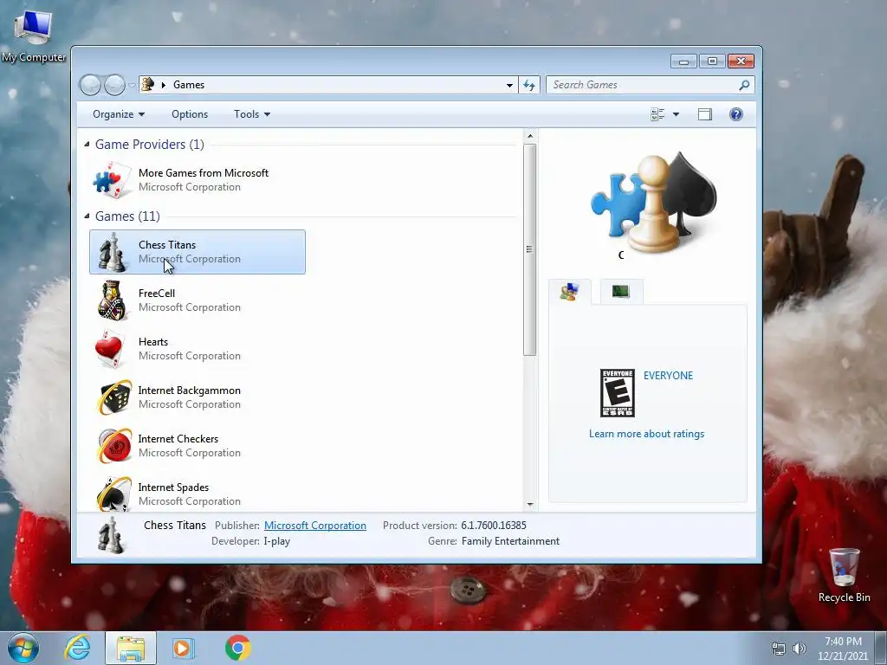Click the change view icon
The image size is (887, 665).
click(657, 114)
